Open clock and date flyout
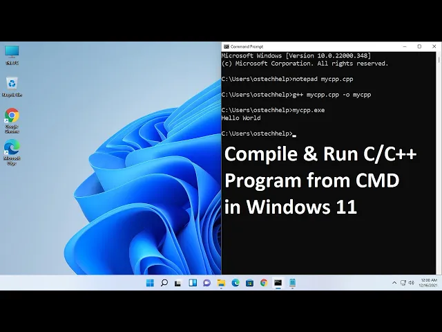 pyautogui.click(x=428, y=283)
